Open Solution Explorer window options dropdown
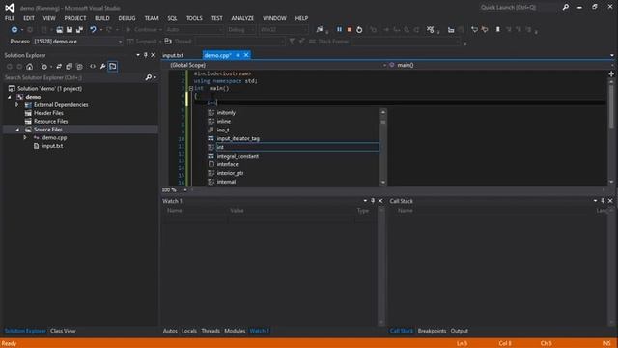Viewport: 618px width, 348px height. [x=138, y=55]
